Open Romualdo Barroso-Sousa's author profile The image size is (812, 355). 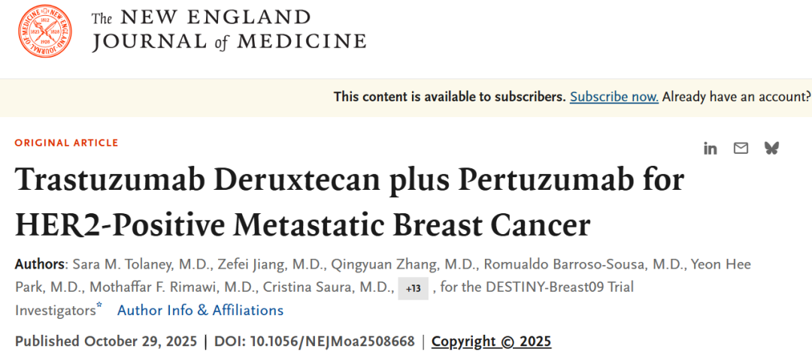point(584,264)
